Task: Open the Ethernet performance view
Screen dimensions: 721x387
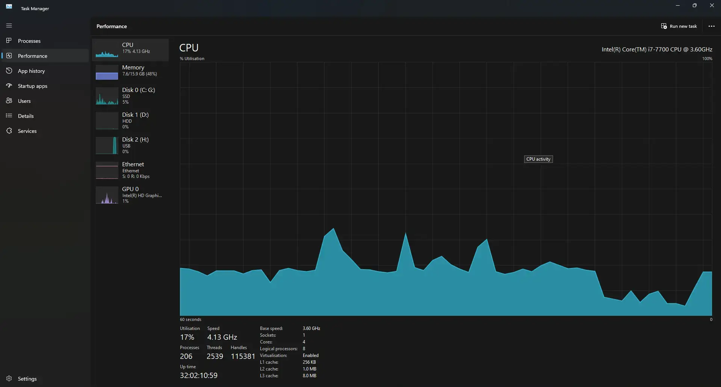Action: (x=130, y=170)
